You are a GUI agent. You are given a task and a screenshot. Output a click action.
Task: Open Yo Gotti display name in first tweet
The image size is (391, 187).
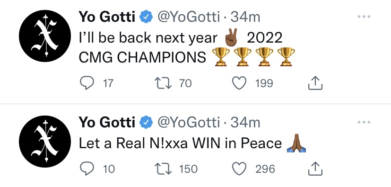(x=107, y=17)
